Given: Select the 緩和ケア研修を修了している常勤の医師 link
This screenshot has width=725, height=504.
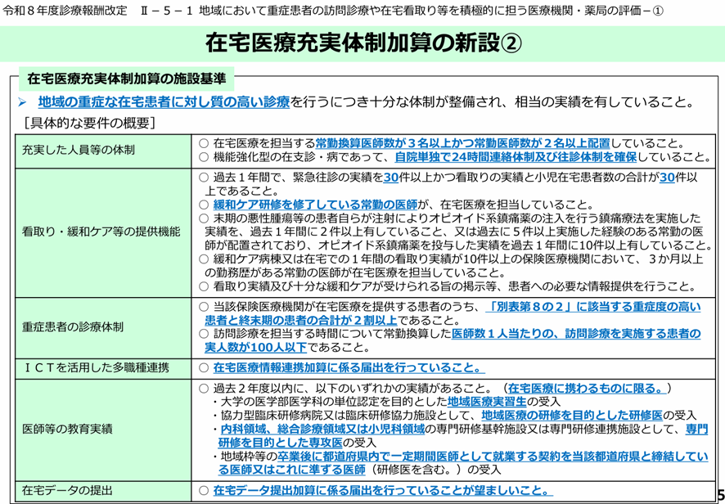Looking at the screenshot, I should tap(315, 205).
